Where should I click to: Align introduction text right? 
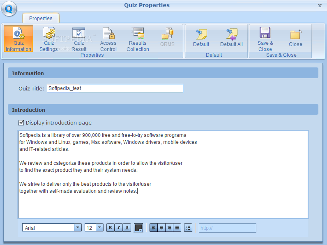tap(169, 228)
